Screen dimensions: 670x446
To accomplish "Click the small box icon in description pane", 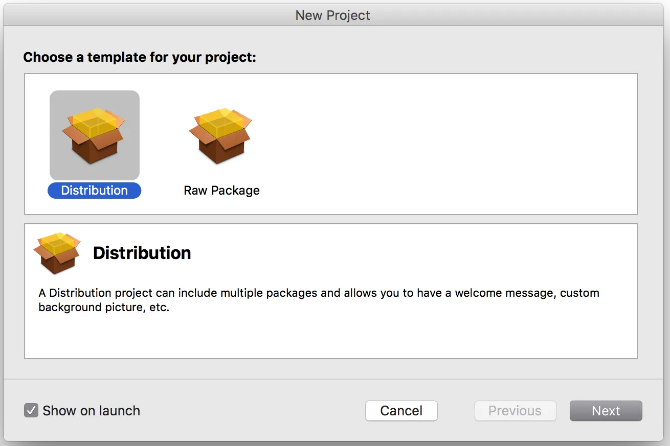I will [x=57, y=253].
